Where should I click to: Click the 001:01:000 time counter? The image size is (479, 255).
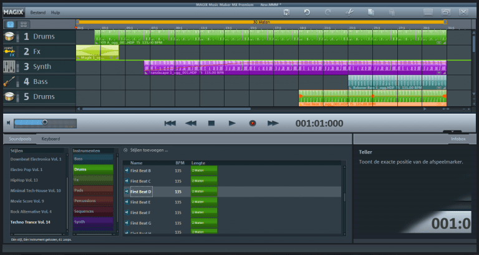coord(319,123)
